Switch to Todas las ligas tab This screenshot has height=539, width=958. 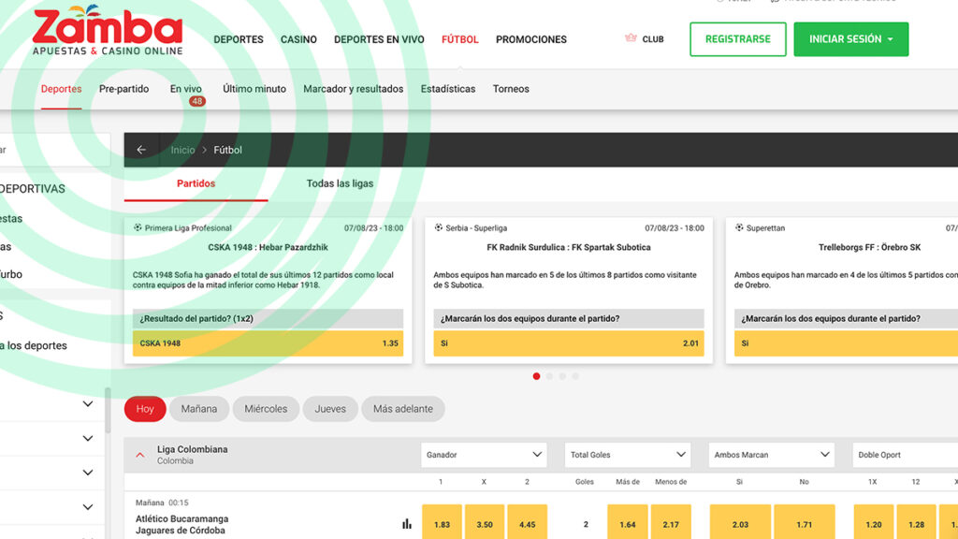340,183
